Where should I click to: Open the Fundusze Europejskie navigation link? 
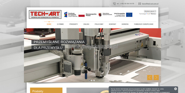(144, 24)
